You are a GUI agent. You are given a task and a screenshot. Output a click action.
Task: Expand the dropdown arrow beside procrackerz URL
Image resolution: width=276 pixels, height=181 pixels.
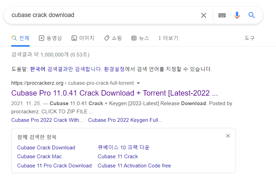coord(139,83)
